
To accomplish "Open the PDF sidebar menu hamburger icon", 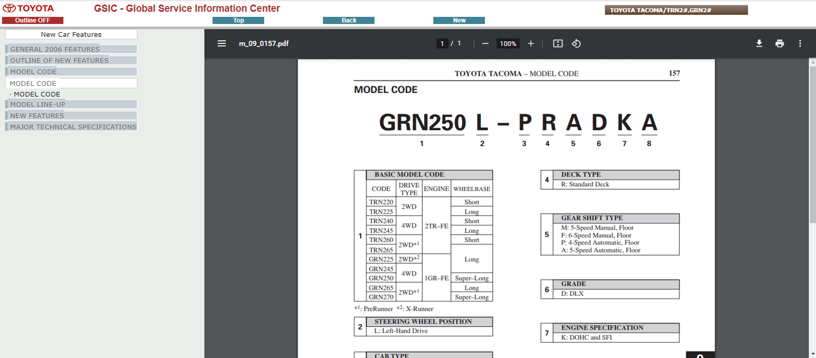I will (221, 44).
